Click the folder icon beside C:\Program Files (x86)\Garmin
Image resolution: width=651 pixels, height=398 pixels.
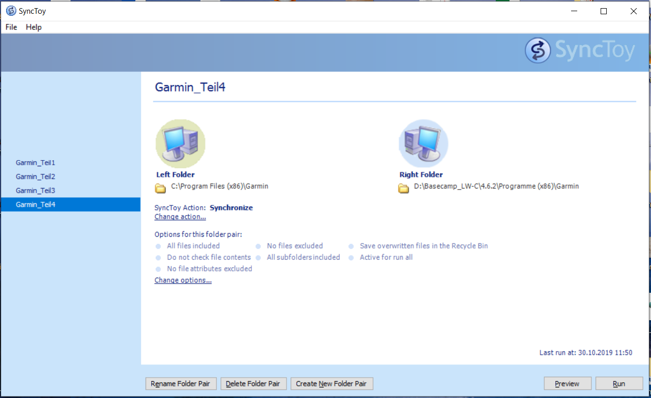tap(160, 189)
